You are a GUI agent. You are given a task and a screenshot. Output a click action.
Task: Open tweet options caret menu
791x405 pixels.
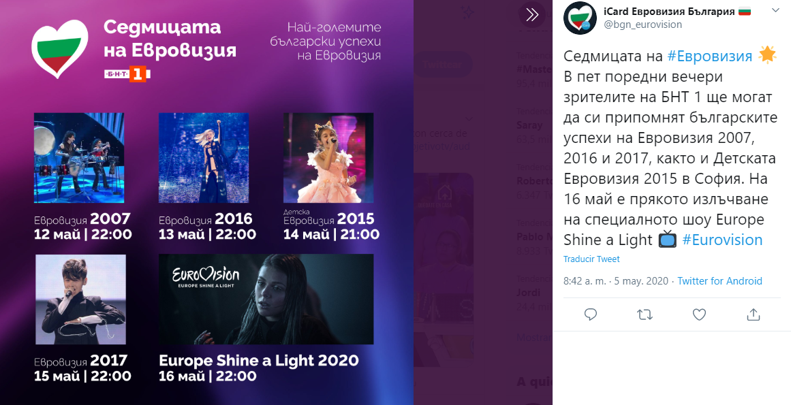(775, 11)
